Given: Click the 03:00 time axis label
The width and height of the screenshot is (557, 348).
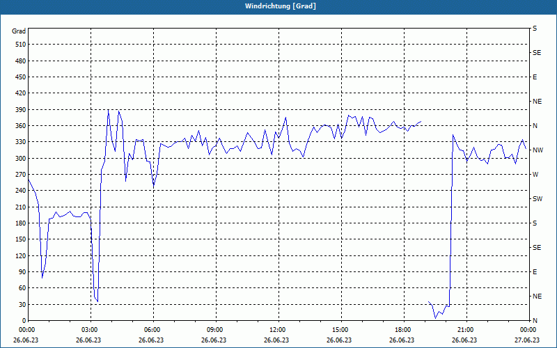Looking at the screenshot, I should [x=88, y=330].
